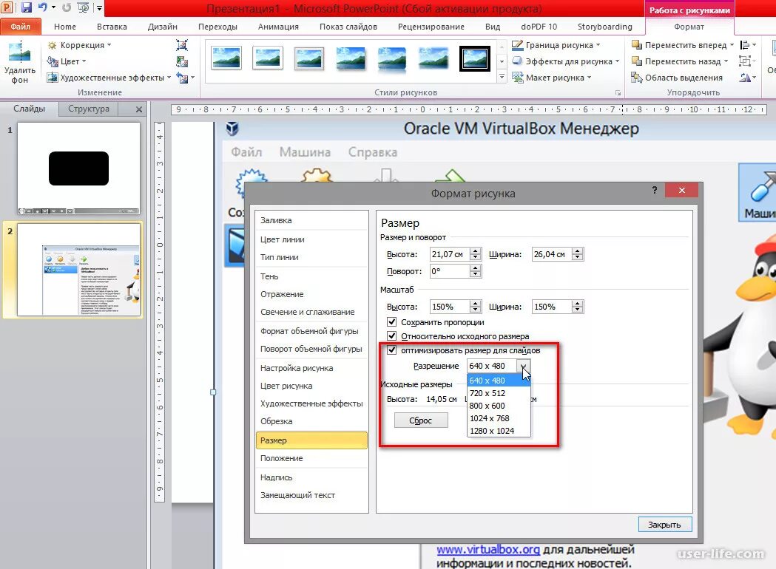776x569 pixels.
Task: Choose 1280 x 1024 resolution option
Action: [499, 431]
